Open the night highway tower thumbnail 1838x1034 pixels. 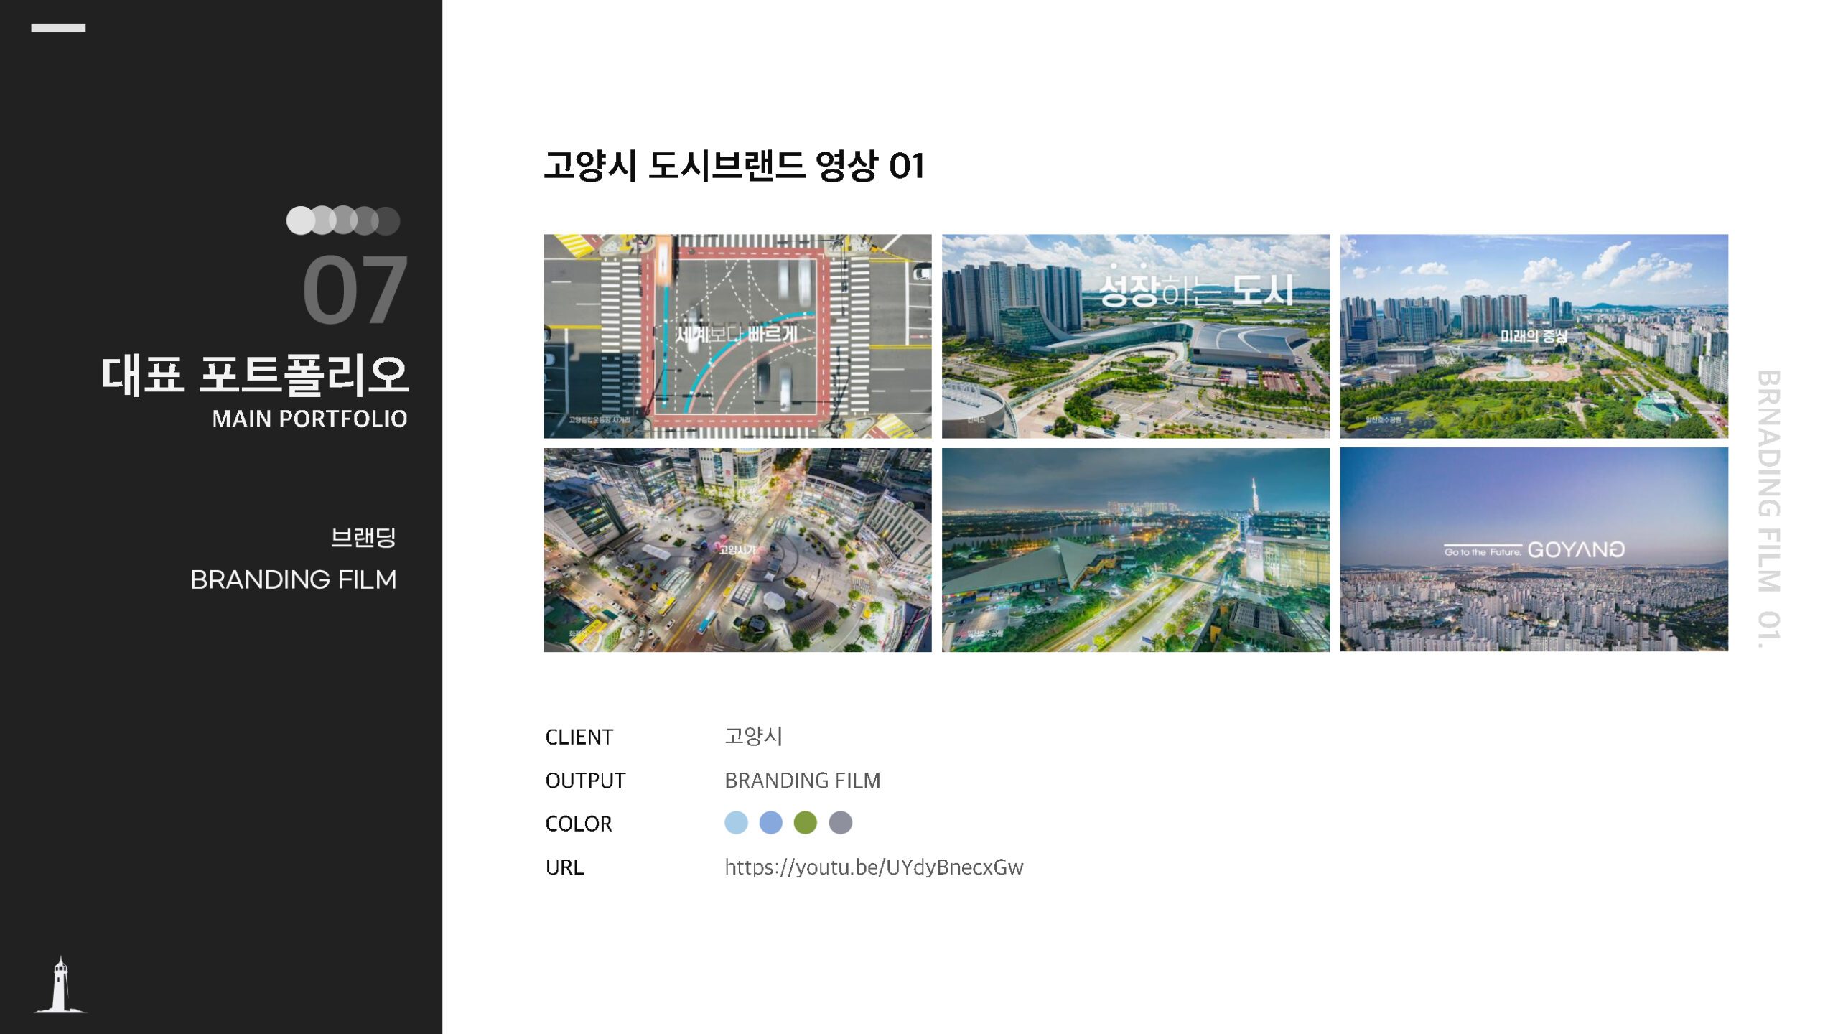[1135, 550]
